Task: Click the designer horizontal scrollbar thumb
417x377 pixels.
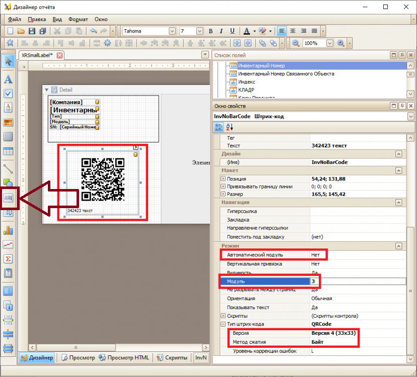Action: click(76, 347)
